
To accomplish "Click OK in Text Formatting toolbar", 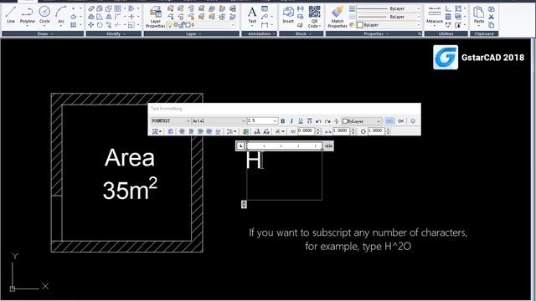I will [401, 121].
